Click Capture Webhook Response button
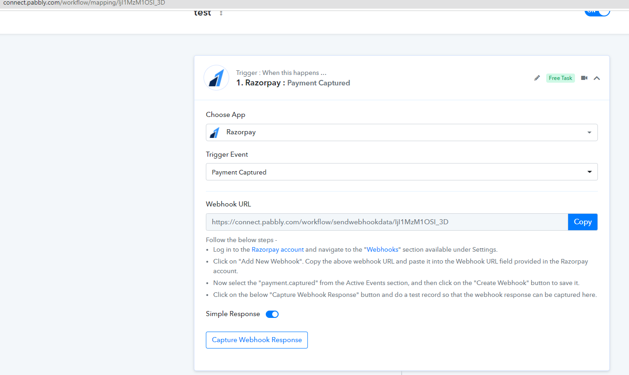Viewport: 629px width, 375px height. 257,340
